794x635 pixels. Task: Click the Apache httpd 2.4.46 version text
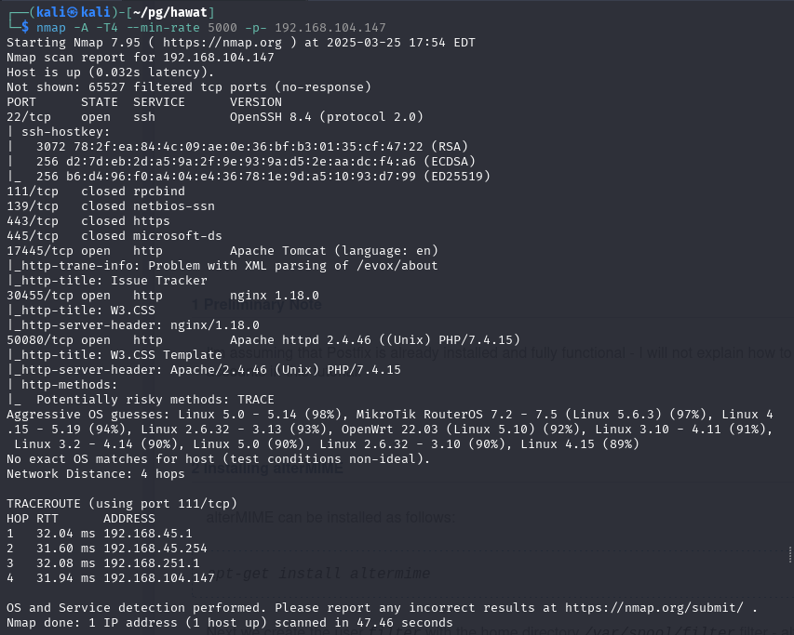[x=301, y=339]
